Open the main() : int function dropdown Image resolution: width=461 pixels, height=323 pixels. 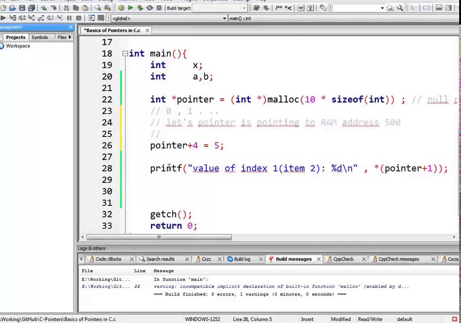(x=344, y=18)
